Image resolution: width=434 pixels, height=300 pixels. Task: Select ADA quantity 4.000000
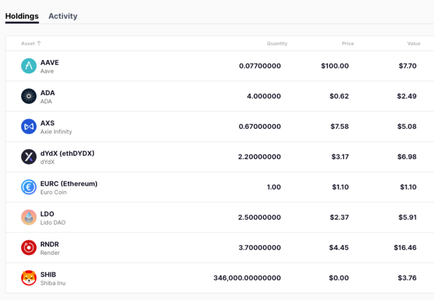(x=264, y=96)
